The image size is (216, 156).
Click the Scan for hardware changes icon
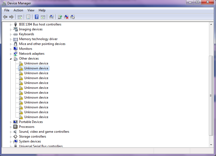pyautogui.click(x=51, y=17)
